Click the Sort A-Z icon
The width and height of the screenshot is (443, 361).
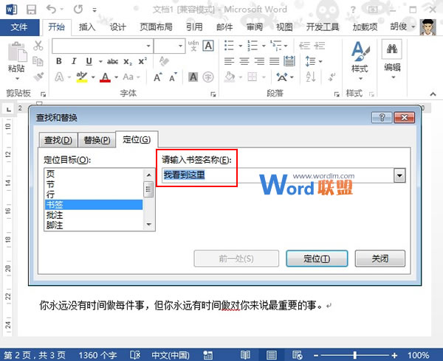pos(311,77)
